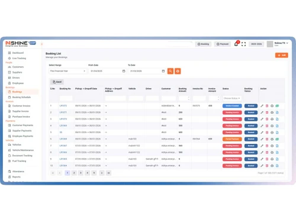
Task: Adjust the Booking Amount filter stepper
Action: [x=189, y=98]
